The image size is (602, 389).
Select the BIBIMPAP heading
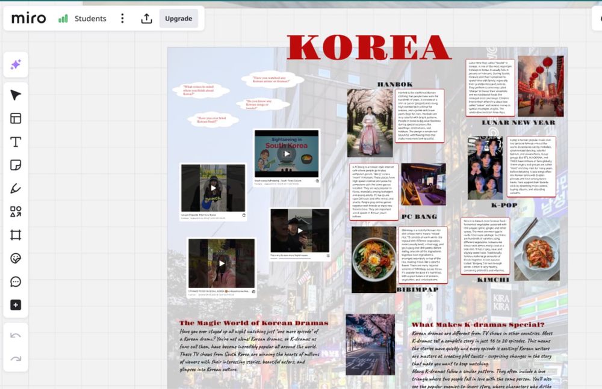pyautogui.click(x=417, y=289)
